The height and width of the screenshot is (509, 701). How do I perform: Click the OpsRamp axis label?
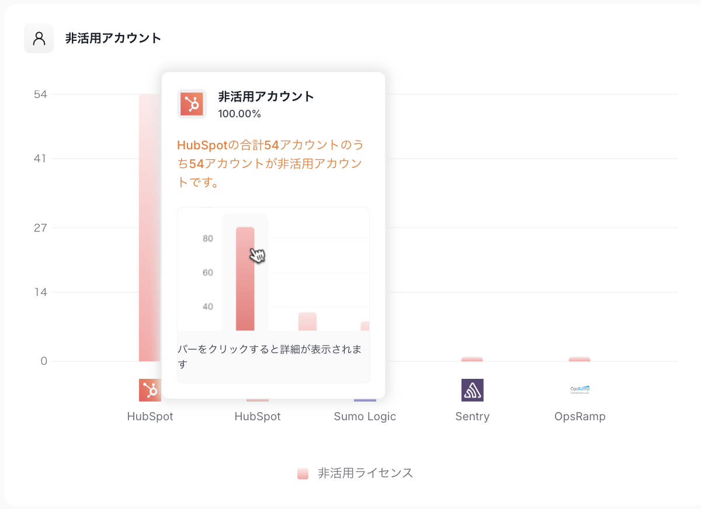[579, 417]
